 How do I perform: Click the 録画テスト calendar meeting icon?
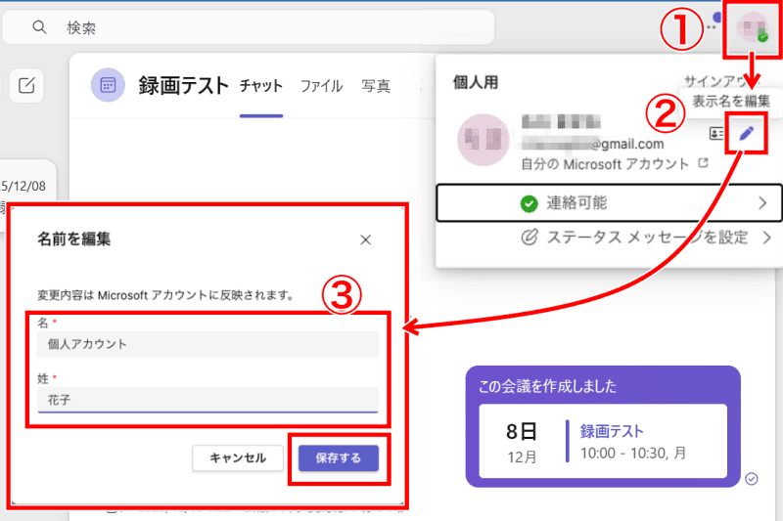tap(108, 86)
